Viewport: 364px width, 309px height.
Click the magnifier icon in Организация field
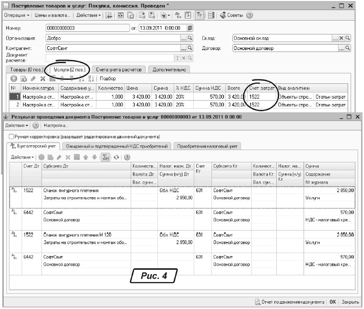[190, 38]
